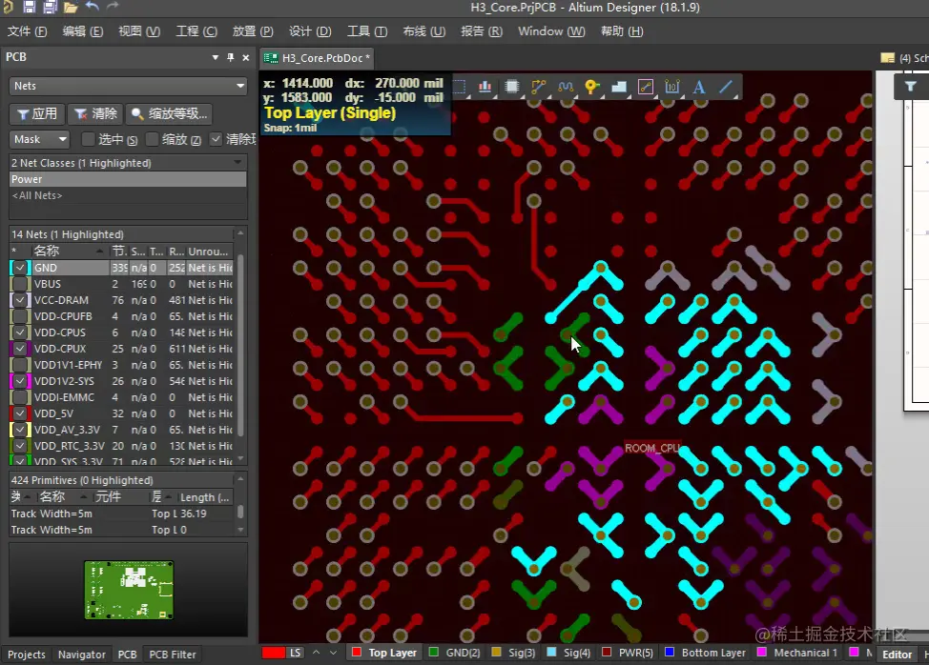929x665 pixels.
Task: Switch to the PCB Filter panel tab
Action: (173, 655)
